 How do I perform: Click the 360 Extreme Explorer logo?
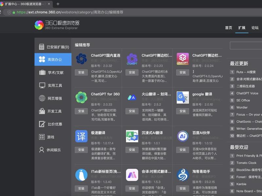pos(57,25)
